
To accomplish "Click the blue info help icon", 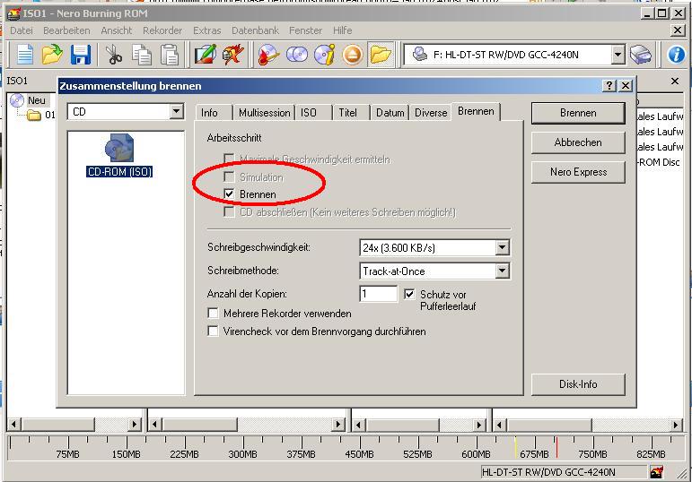I will pos(676,55).
